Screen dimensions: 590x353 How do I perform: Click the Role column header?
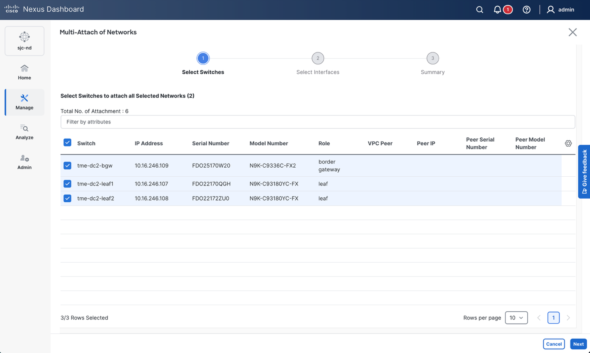click(324, 143)
